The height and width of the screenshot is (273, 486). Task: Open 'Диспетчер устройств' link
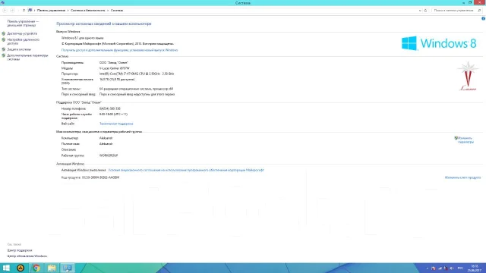tap(22, 33)
